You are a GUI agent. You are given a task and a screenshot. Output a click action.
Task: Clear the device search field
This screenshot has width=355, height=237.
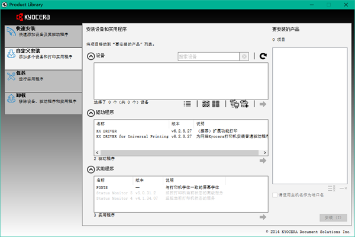coord(244,56)
